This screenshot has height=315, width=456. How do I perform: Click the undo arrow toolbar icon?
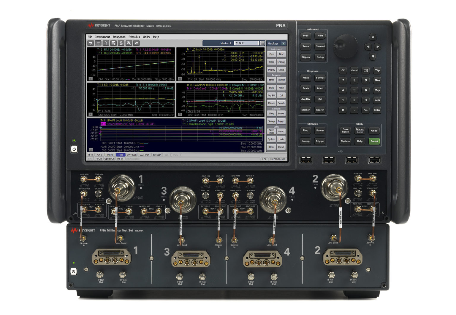[91, 43]
